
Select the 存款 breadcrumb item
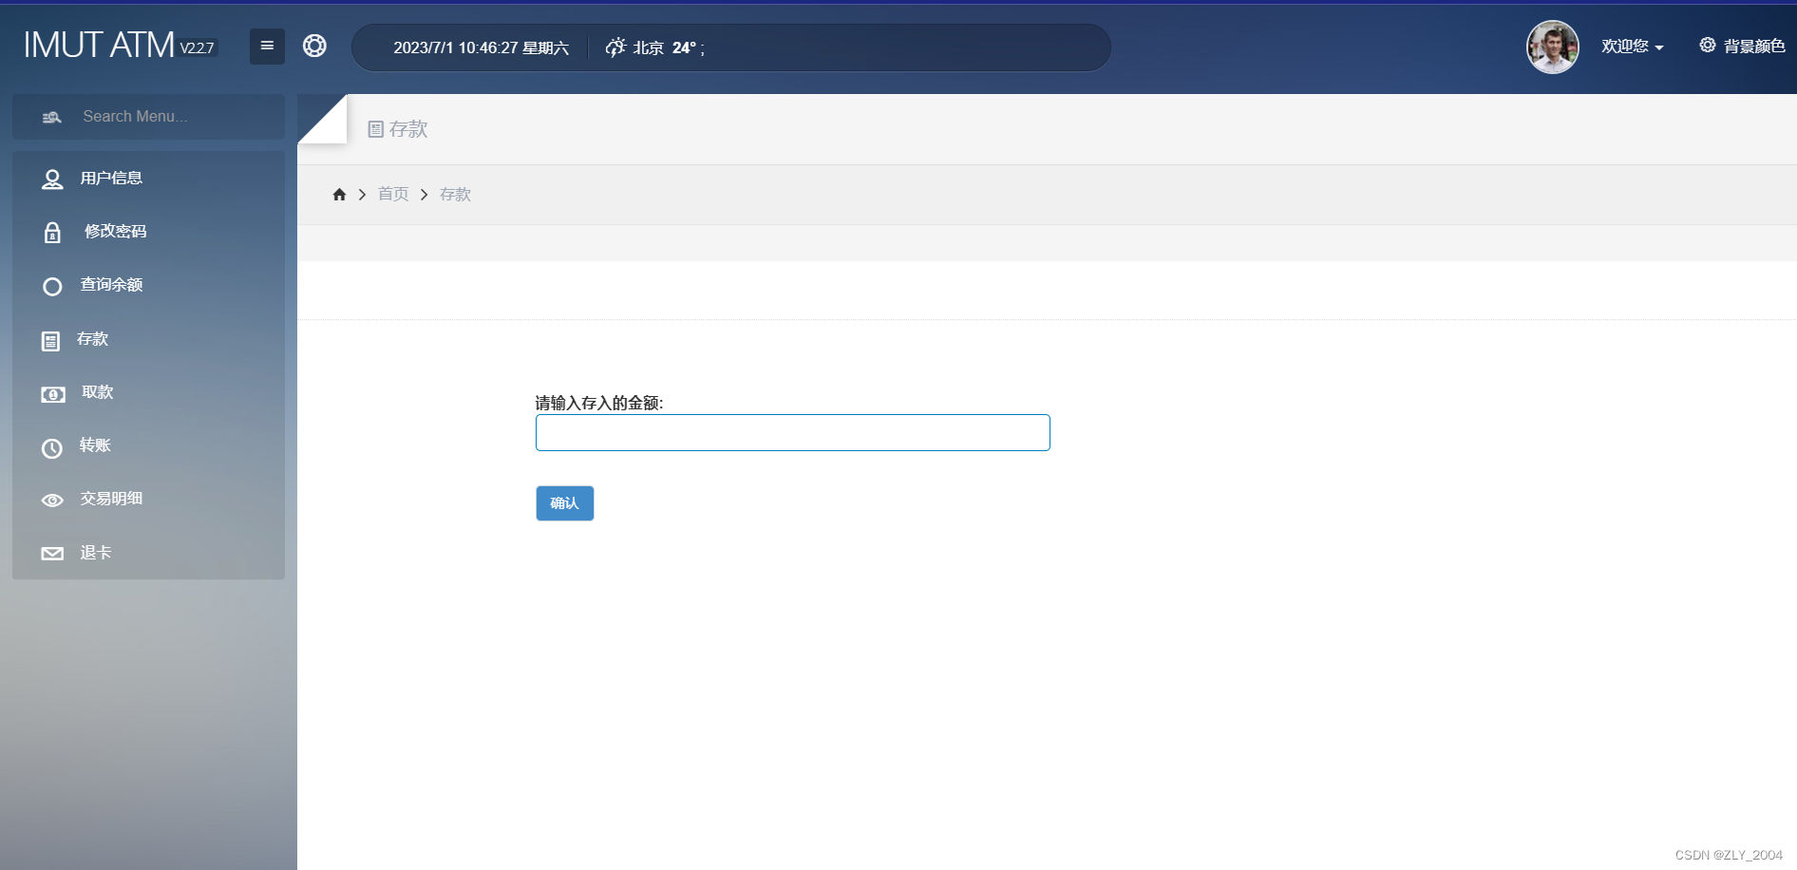[455, 194]
